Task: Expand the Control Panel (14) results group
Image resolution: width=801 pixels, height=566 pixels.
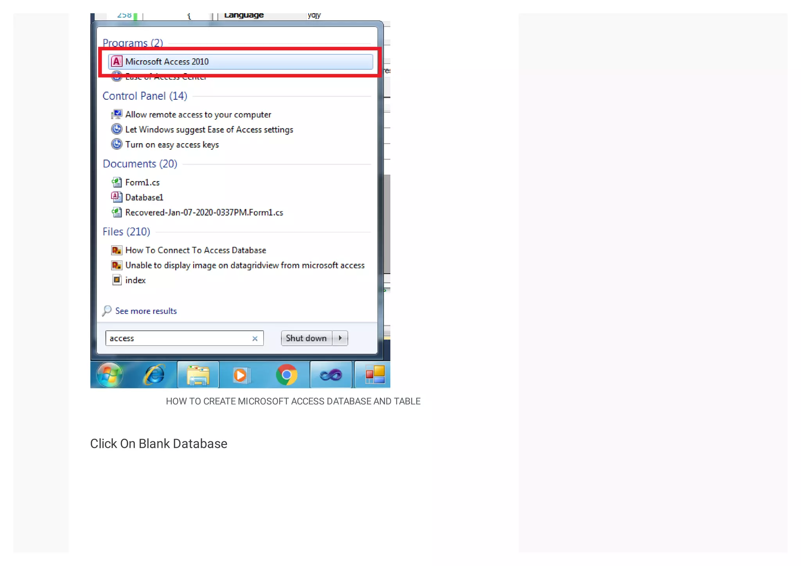Action: coord(145,96)
